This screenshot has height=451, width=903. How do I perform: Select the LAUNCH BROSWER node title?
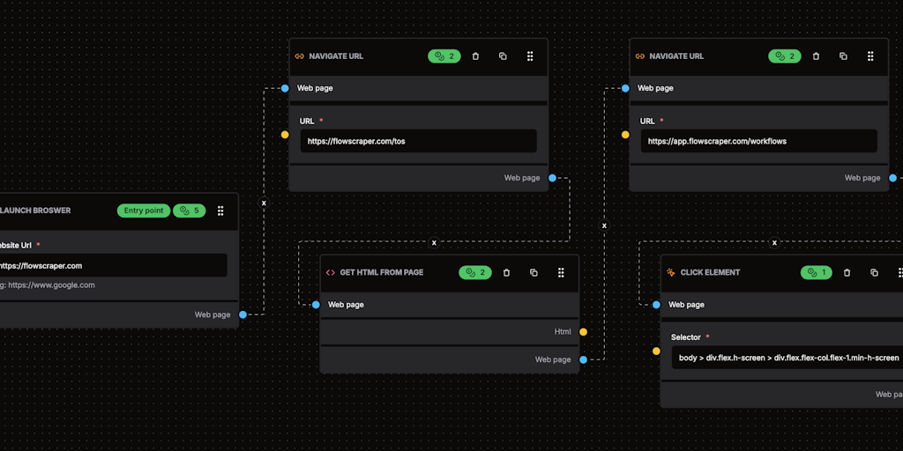35,211
